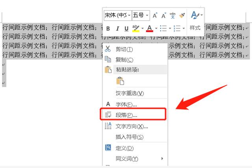The image size is (252, 168).
Task: Choose 文字方向(X)... text direction
Action: click(135, 127)
